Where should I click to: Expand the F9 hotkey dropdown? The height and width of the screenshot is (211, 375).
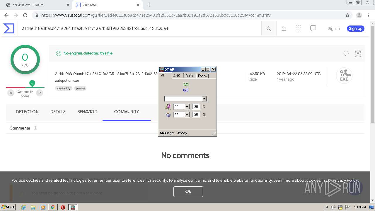[187, 115]
